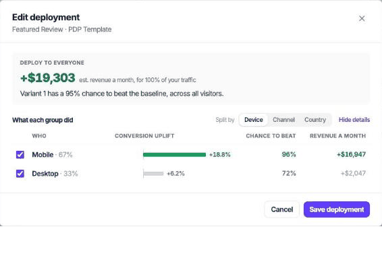
Task: Click the +$16,947 revenue value
Action: [351, 154]
